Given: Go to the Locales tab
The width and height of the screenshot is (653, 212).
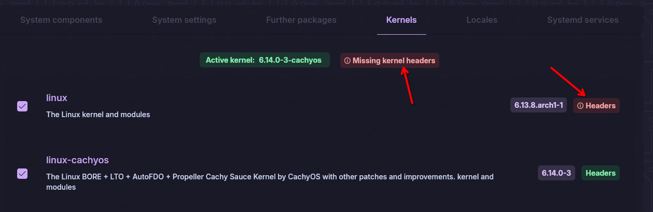Looking at the screenshot, I should click(482, 20).
